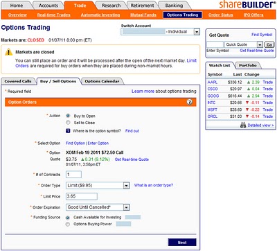Switch to the Options Calendar tab

pos(102,81)
